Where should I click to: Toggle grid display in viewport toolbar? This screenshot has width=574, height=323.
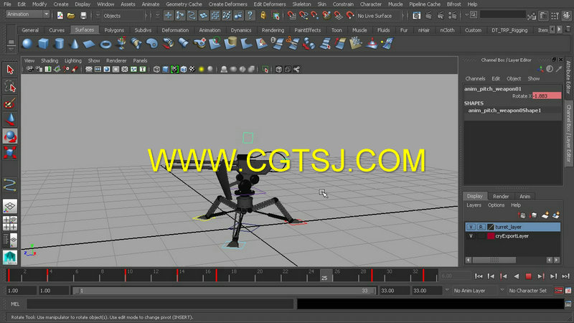point(88,69)
